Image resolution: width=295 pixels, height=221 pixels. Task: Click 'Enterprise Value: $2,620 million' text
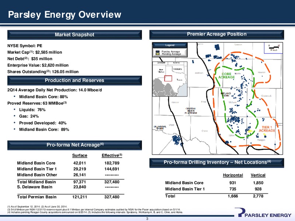38,65
